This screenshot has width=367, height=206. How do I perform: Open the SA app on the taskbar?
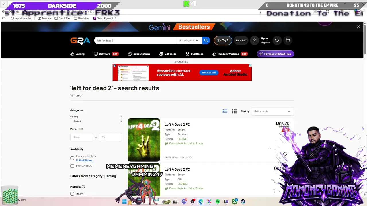226,201
